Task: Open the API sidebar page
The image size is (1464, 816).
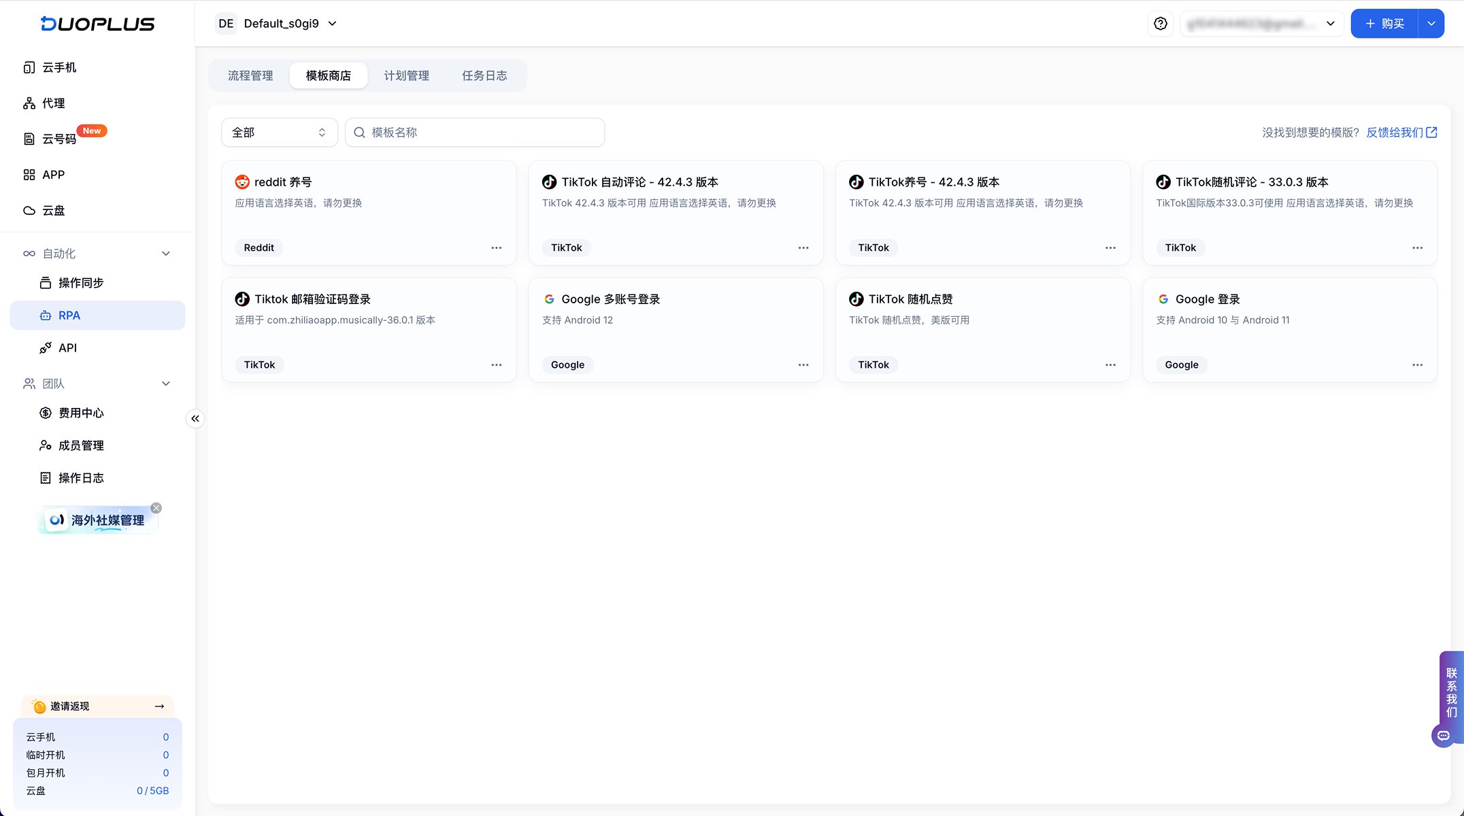Action: pos(97,348)
